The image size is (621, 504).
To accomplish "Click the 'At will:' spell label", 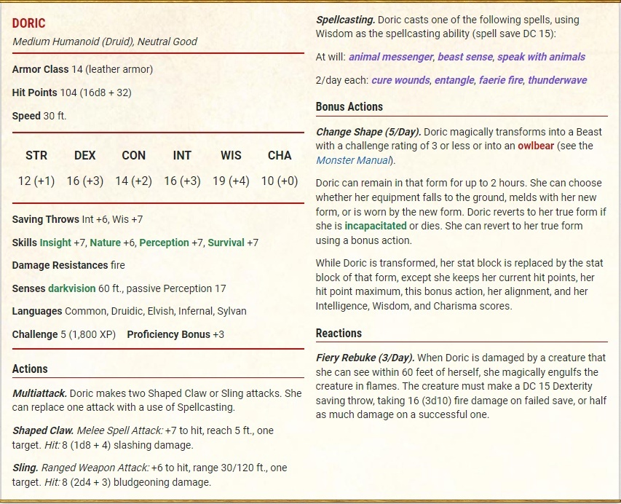I will click(331, 57).
